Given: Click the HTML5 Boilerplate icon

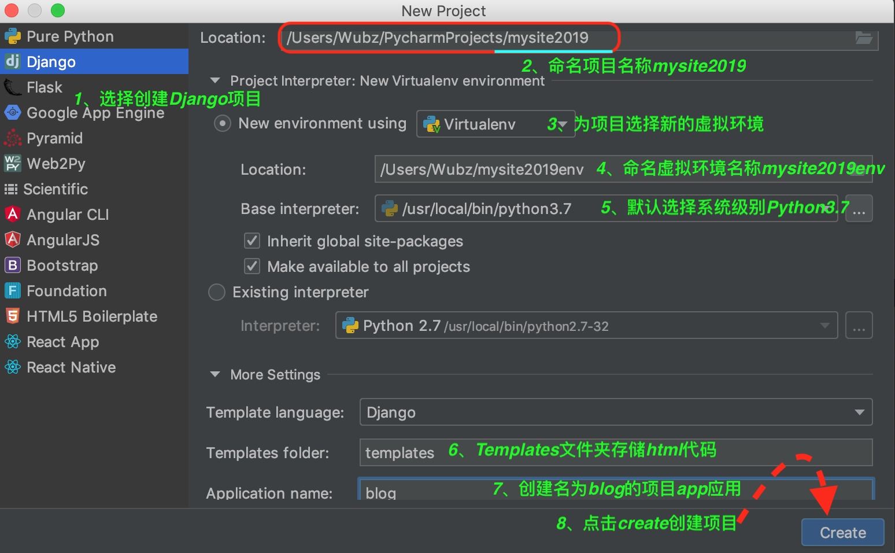Looking at the screenshot, I should (13, 316).
